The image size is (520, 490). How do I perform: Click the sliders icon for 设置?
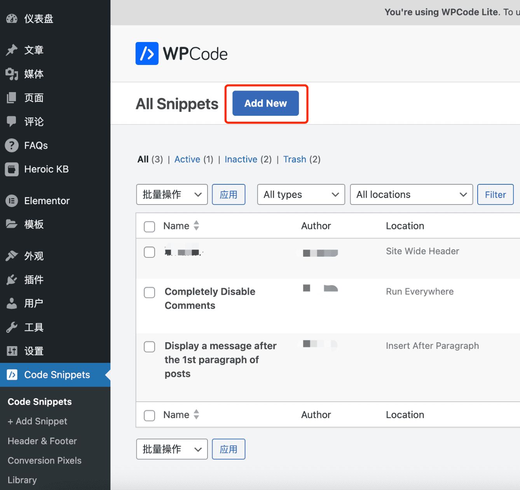12,351
